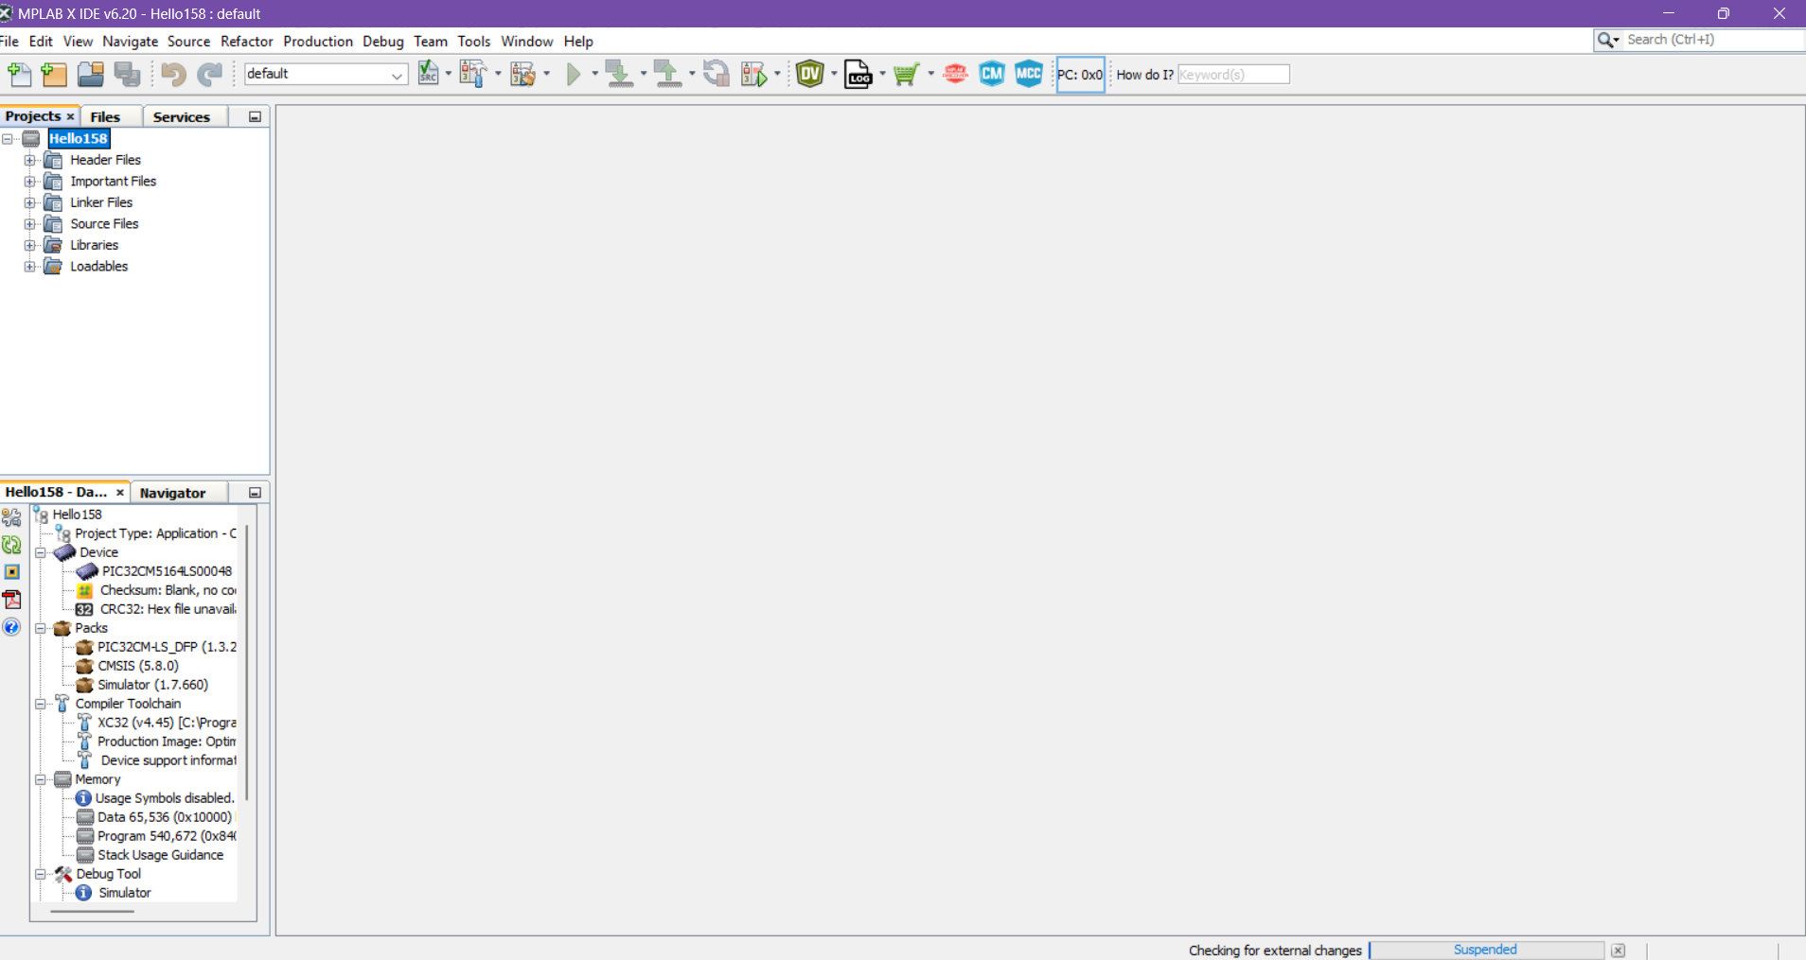Collapse the Packs node in dashboard
The width and height of the screenshot is (1806, 960).
click(41, 628)
